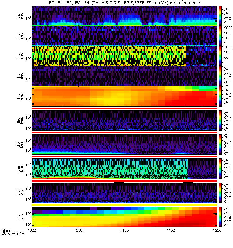
Task: Click the Eflux label beside thd ions colorbar
Action: (x=230, y=193)
